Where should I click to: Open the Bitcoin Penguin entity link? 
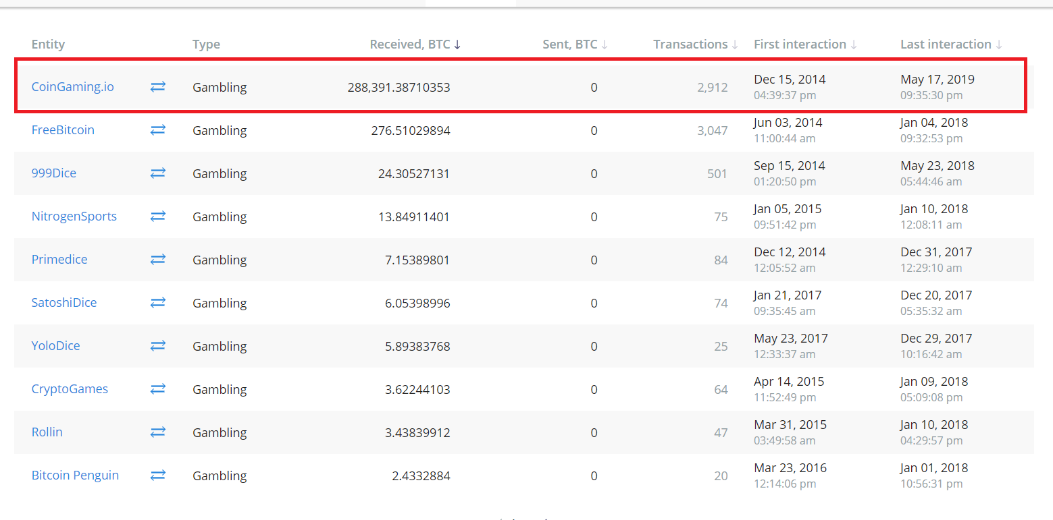(x=75, y=475)
